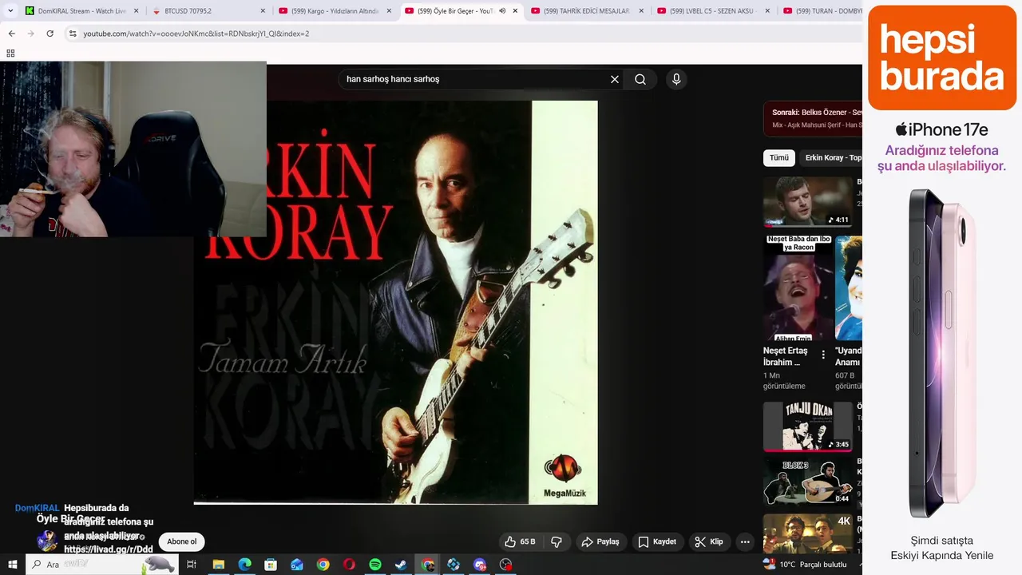The width and height of the screenshot is (1022, 575).
Task: Reload the page with the refresh icon
Action: click(50, 34)
